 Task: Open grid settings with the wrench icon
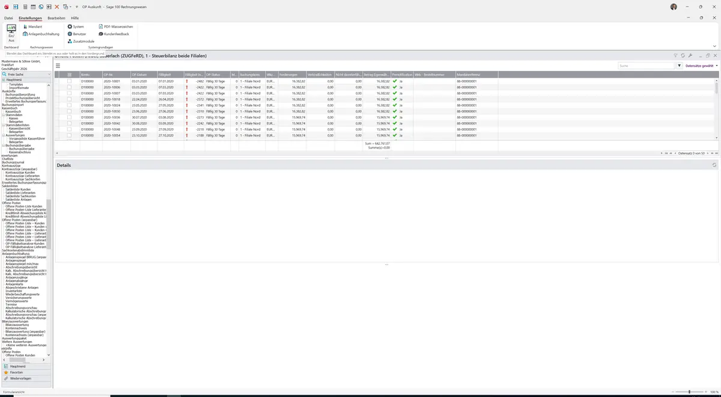click(x=690, y=55)
